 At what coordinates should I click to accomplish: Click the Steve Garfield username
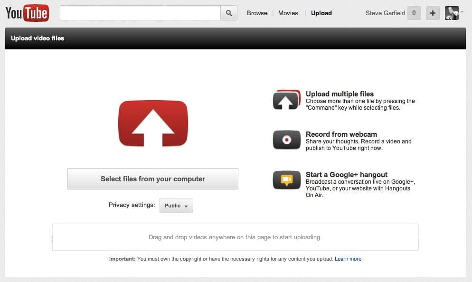pos(385,13)
